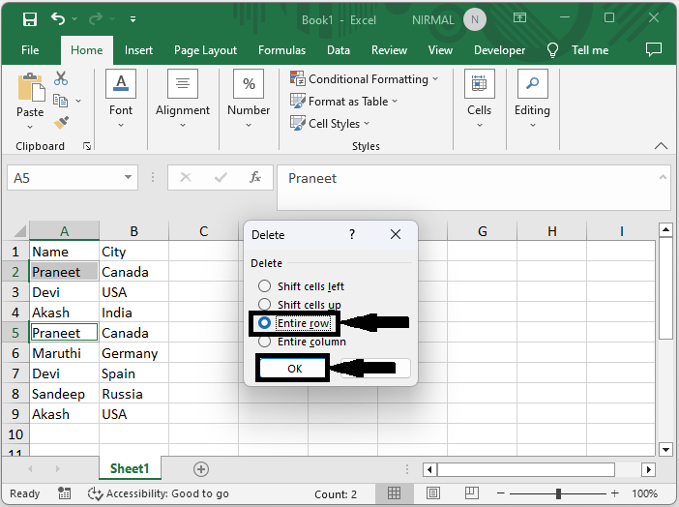The height and width of the screenshot is (507, 679).
Task: Open the Comments speech bubble icon
Action: (654, 49)
